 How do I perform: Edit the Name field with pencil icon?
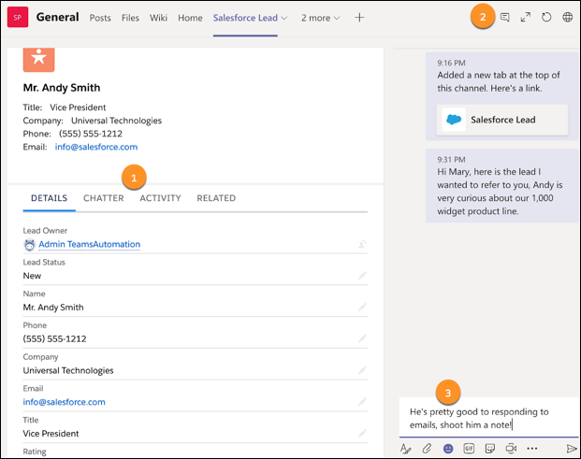click(362, 307)
